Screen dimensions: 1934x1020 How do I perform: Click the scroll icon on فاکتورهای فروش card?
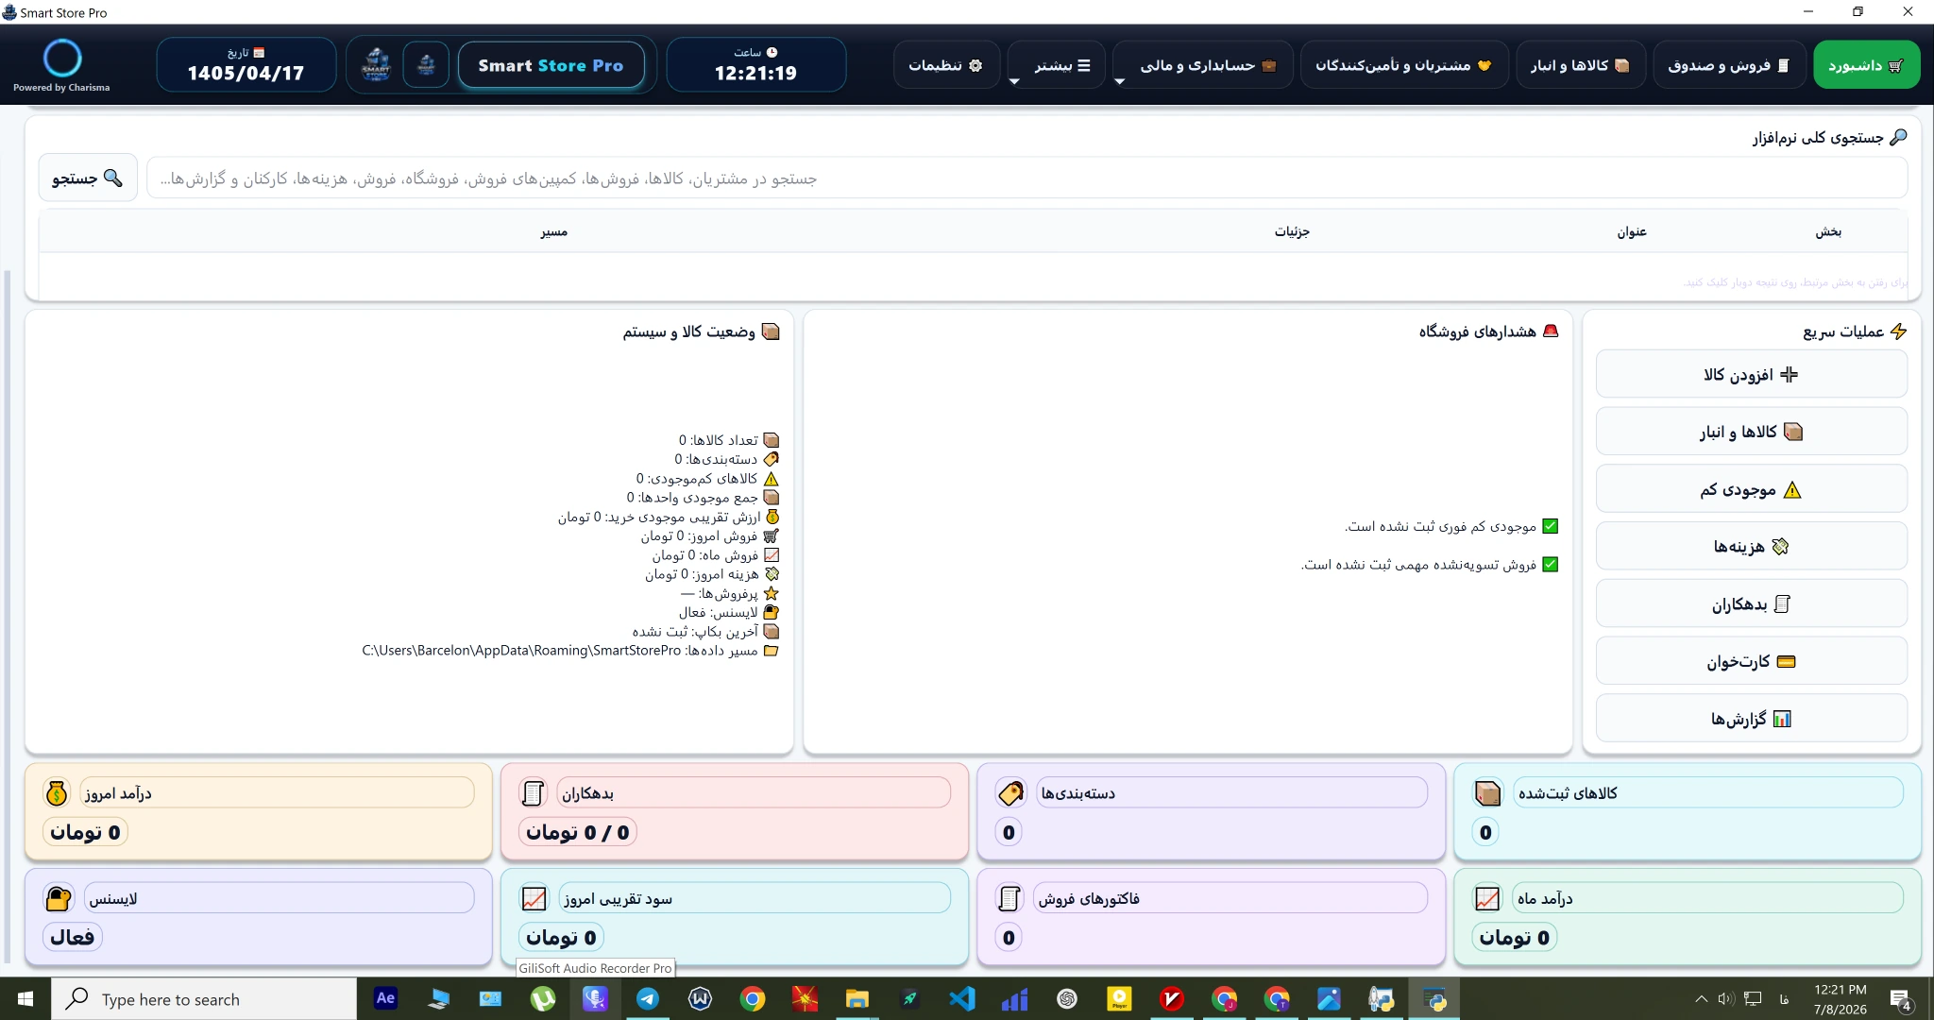pyautogui.click(x=1009, y=898)
